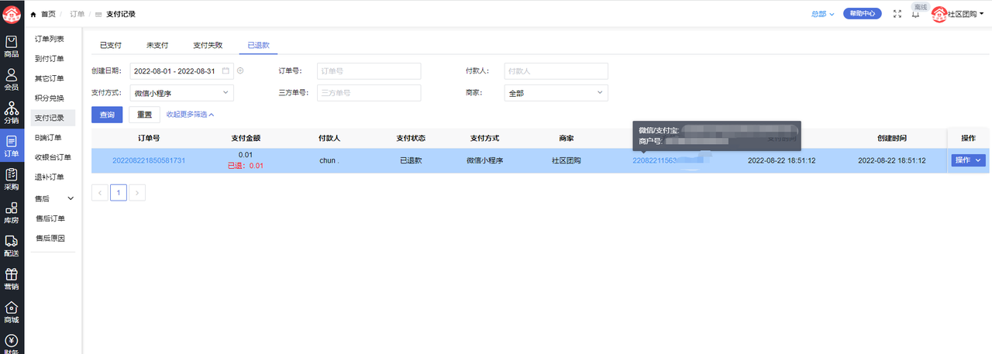Open 会员 members icon in sidebar
The height and width of the screenshot is (354, 992).
pos(12,79)
